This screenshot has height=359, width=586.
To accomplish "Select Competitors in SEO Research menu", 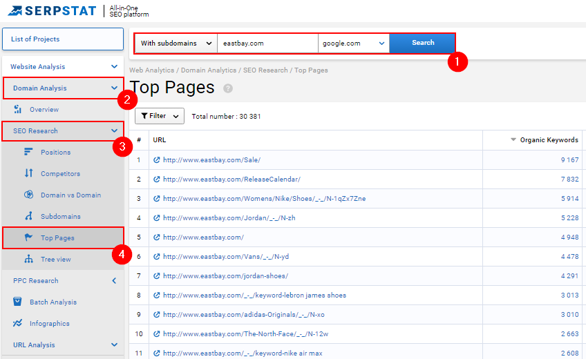I will [x=61, y=173].
